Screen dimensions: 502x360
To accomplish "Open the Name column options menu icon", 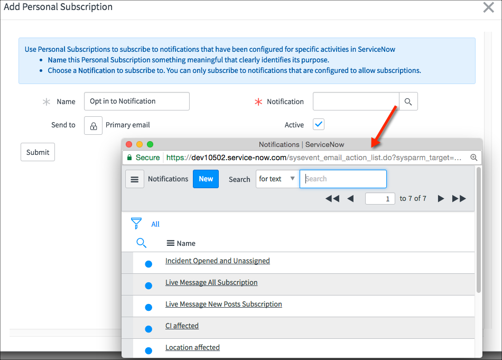I will [x=170, y=243].
